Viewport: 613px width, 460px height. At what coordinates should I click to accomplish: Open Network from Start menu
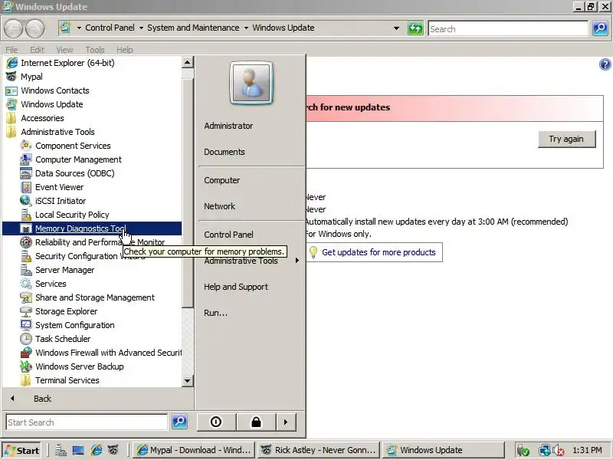(219, 206)
